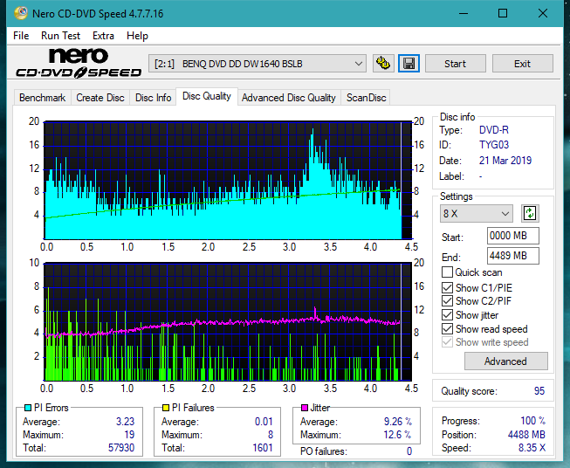Toggle Show jitter checkbox

[x=447, y=315]
